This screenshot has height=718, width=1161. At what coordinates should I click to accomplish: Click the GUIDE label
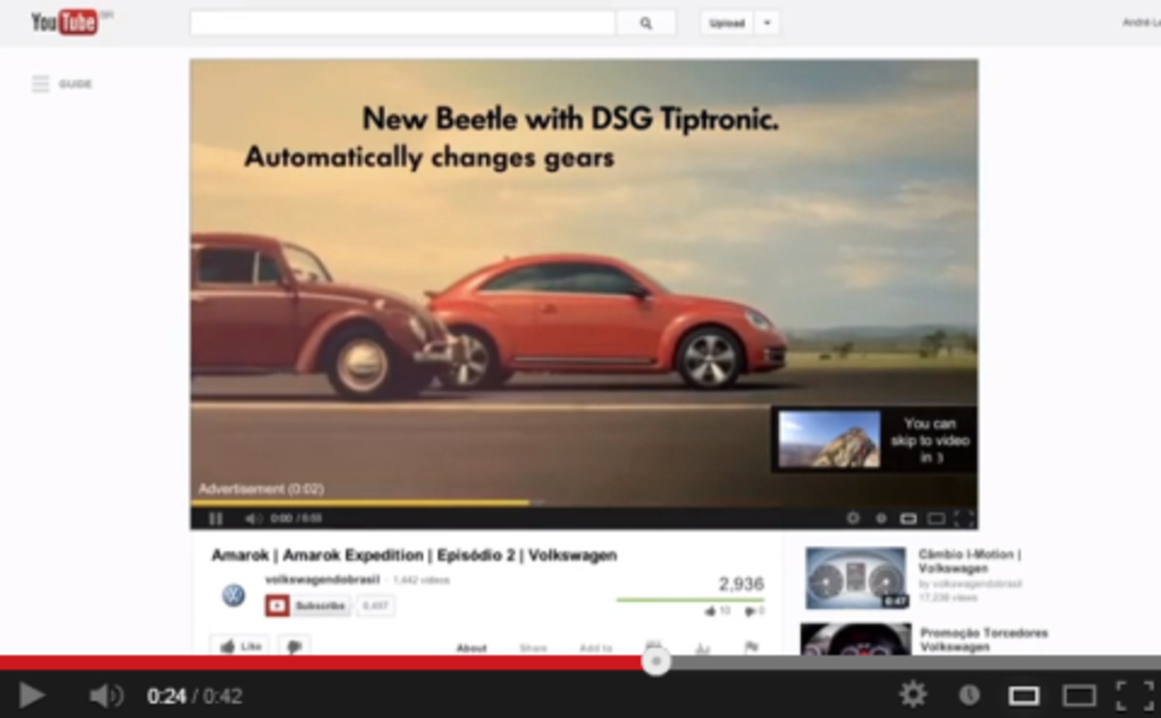click(75, 84)
